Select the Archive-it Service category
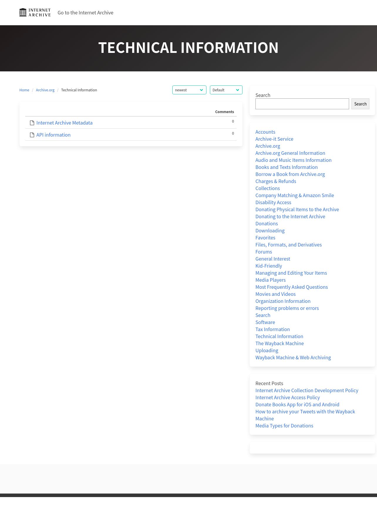This screenshot has width=377, height=505. [274, 139]
